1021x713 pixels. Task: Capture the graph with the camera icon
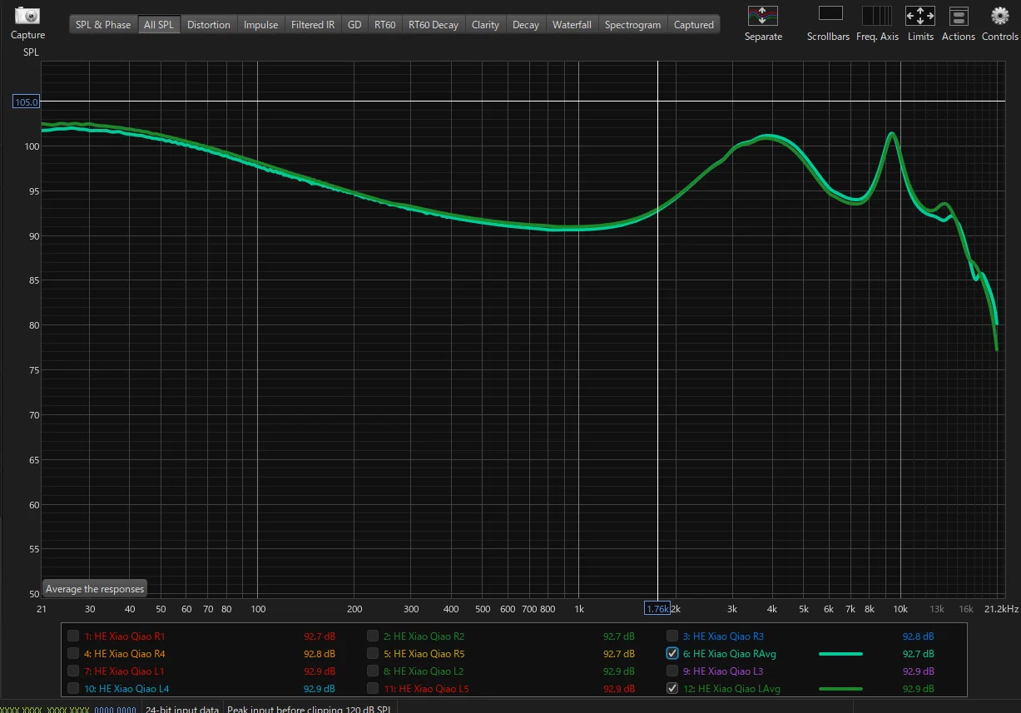[x=27, y=15]
